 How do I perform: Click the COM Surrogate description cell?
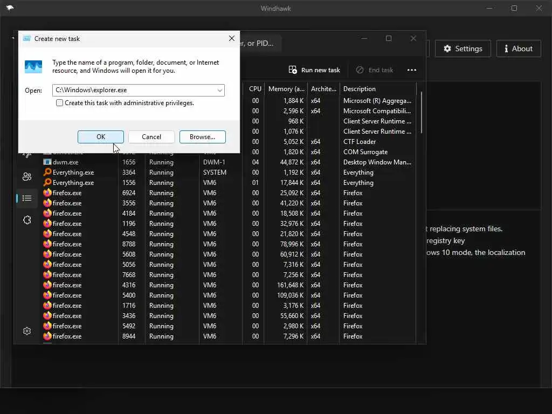pos(365,152)
